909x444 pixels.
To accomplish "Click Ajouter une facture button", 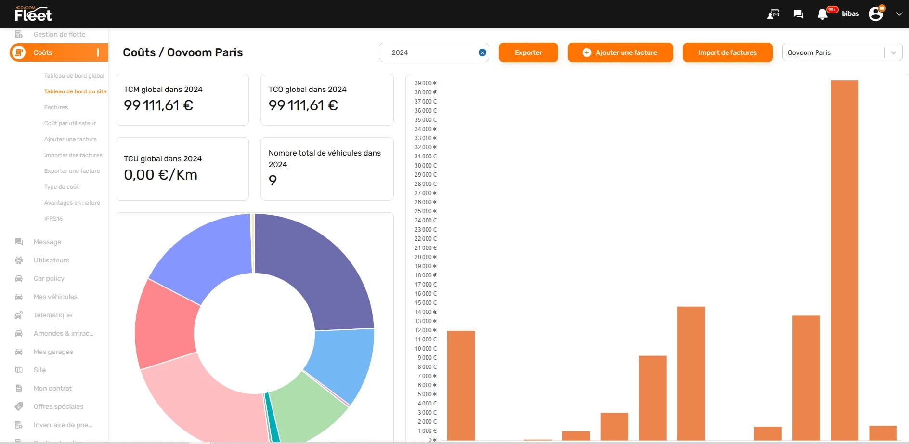I will click(x=620, y=52).
